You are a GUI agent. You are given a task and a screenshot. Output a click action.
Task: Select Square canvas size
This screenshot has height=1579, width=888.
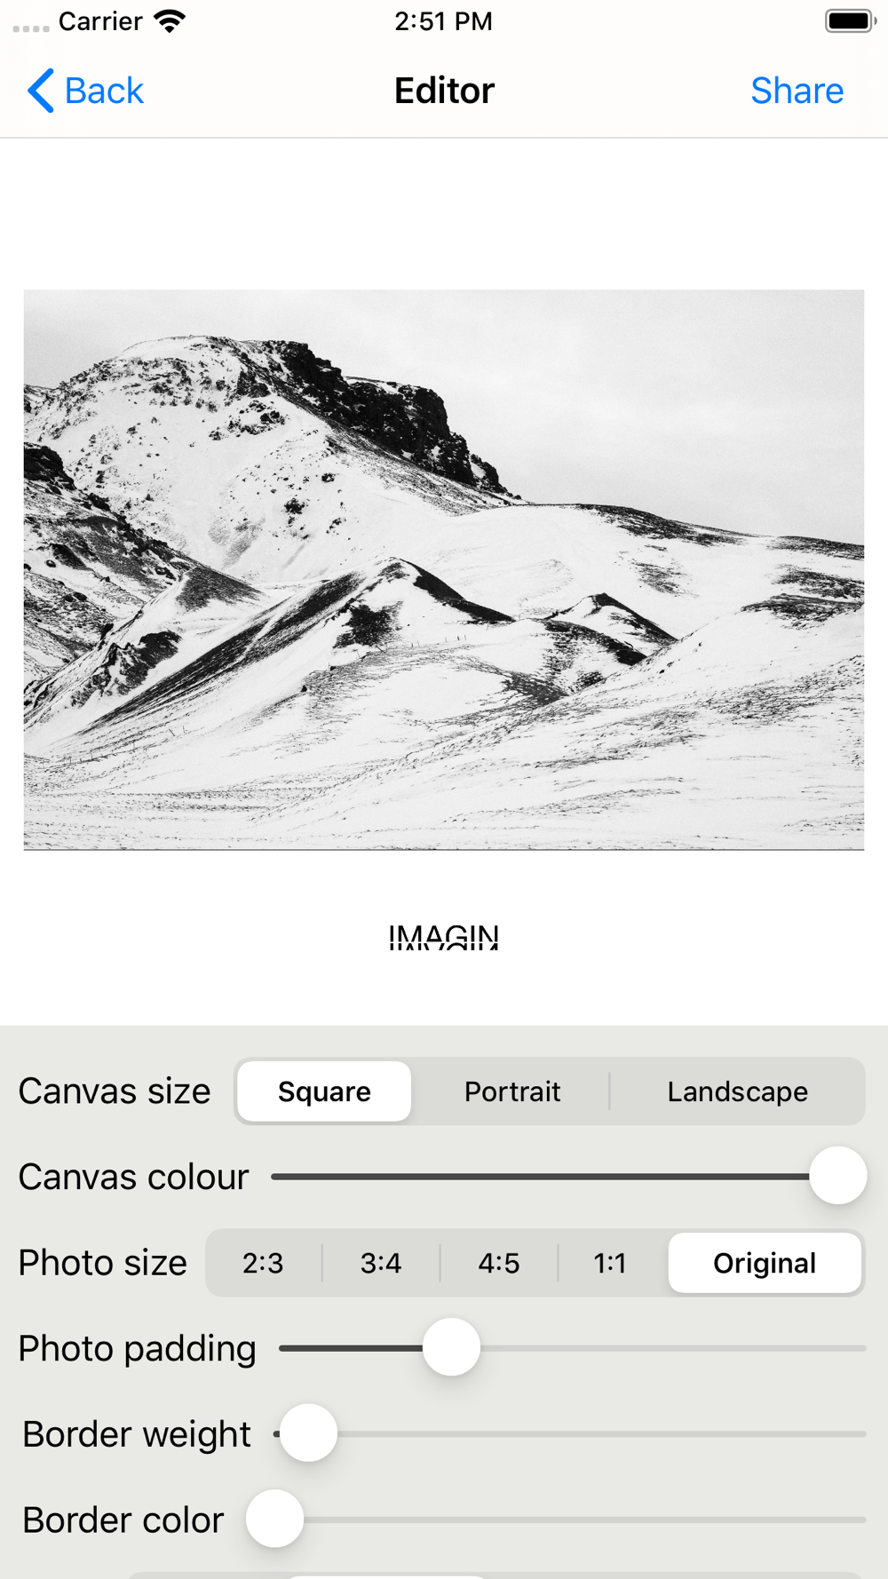(324, 1091)
